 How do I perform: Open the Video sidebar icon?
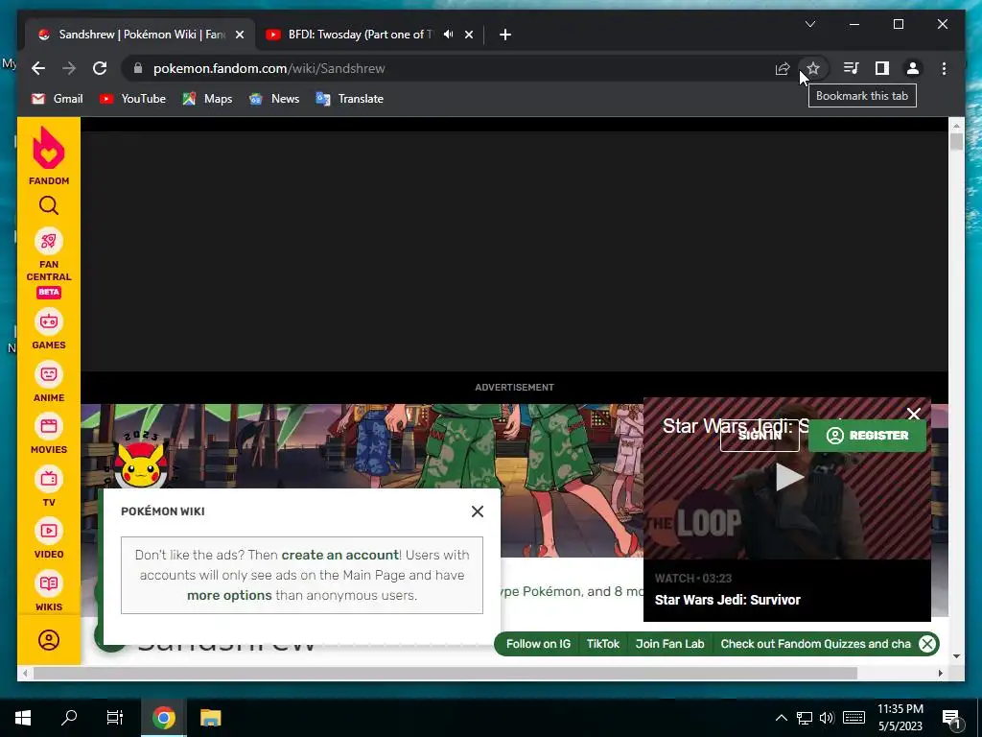point(49,532)
